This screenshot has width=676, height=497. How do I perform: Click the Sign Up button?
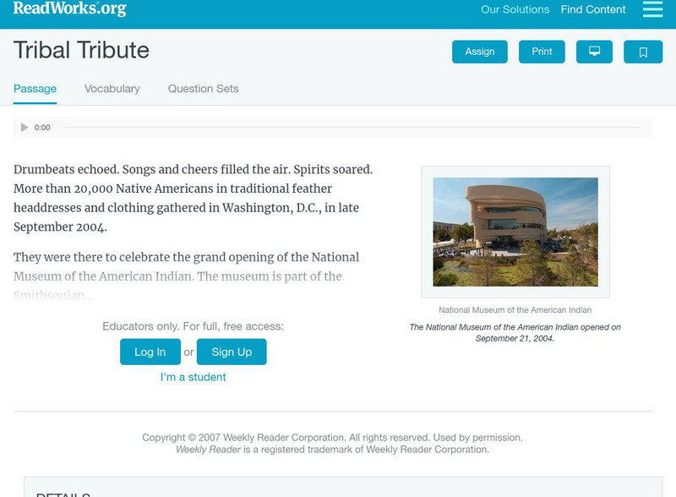click(x=232, y=352)
